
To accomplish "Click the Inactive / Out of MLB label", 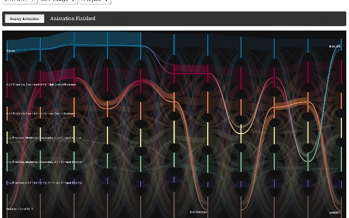I will coord(21,209).
